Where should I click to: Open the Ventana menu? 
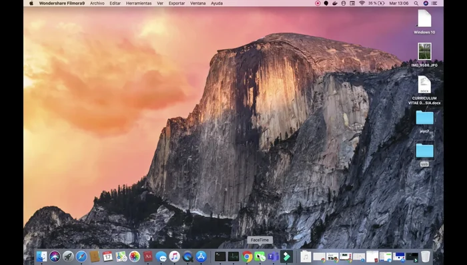(x=197, y=3)
